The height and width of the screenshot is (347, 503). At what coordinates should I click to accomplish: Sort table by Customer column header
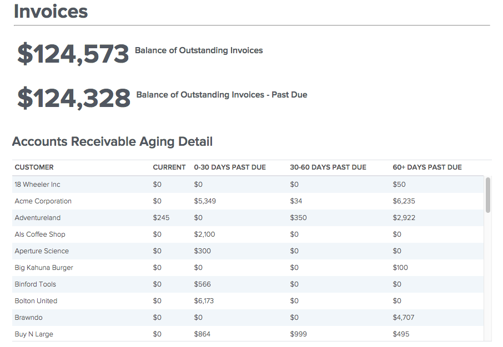(34, 167)
